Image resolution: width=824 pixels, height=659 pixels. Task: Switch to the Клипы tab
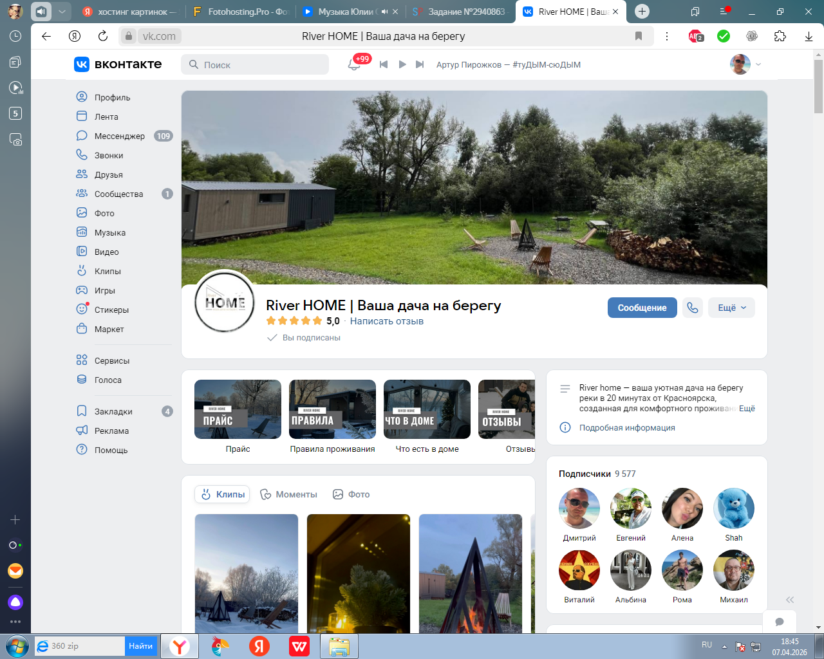222,494
